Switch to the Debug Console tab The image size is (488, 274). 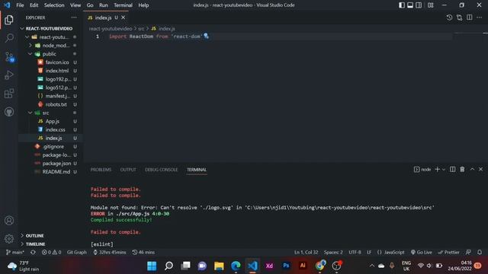(x=161, y=170)
